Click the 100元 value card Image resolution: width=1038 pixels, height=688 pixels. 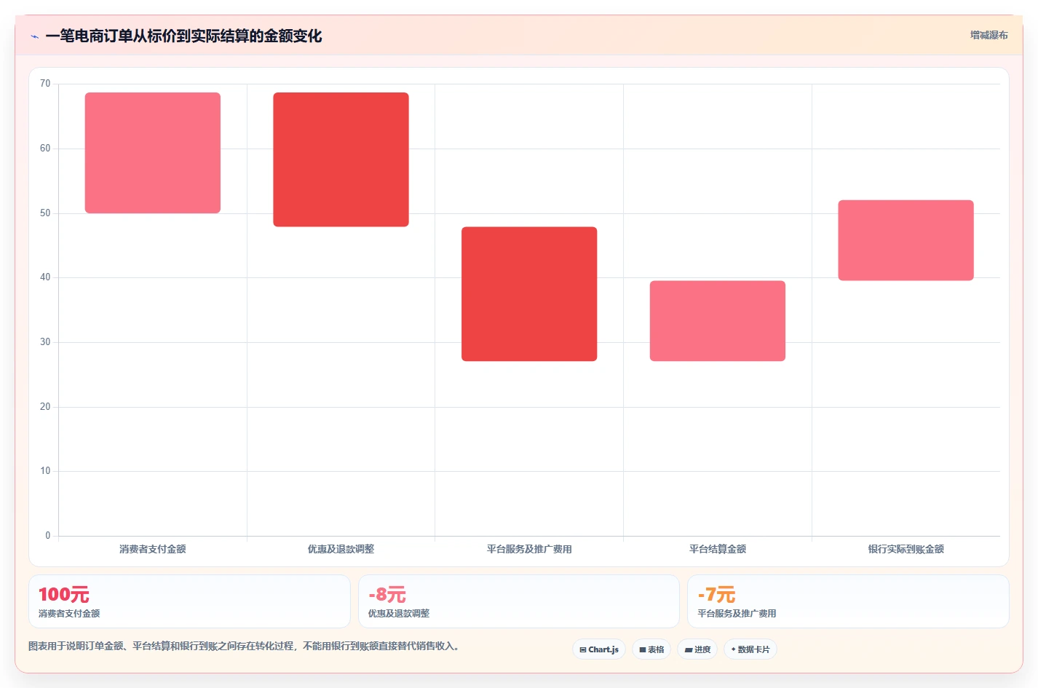click(x=189, y=601)
